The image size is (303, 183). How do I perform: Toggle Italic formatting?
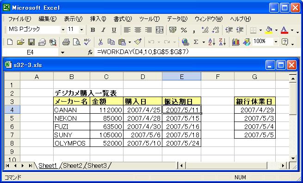pyautogui.click(x=103, y=30)
